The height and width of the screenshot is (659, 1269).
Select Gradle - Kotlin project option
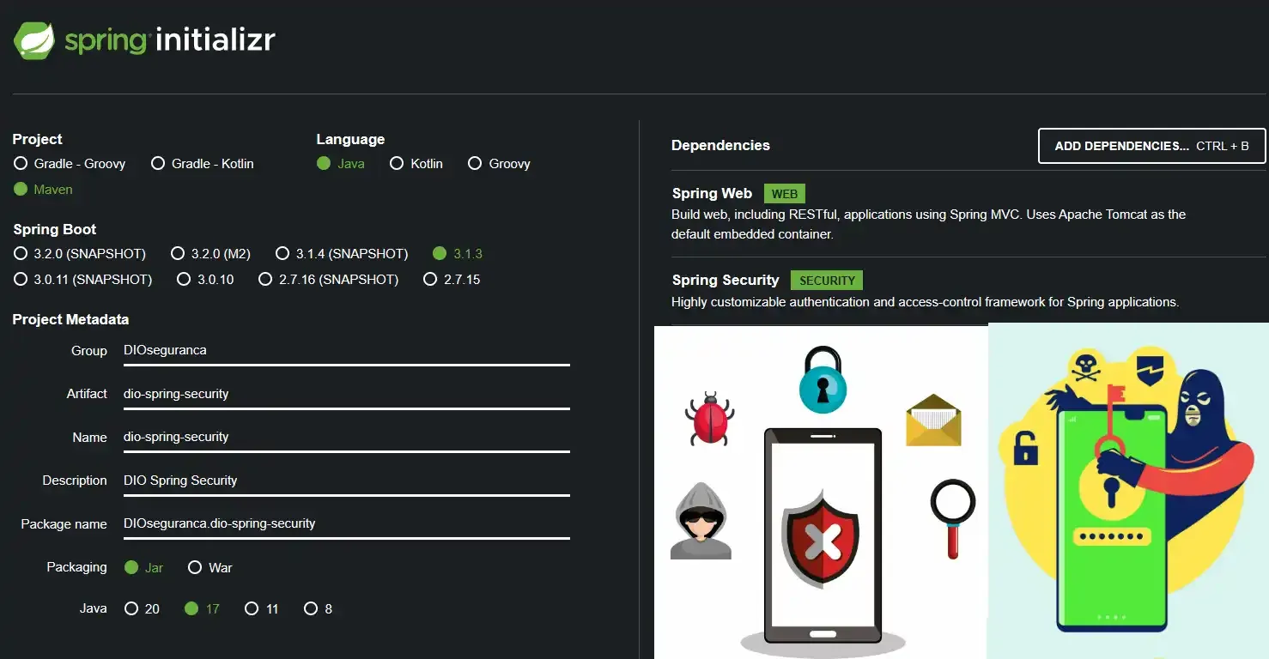coord(203,164)
